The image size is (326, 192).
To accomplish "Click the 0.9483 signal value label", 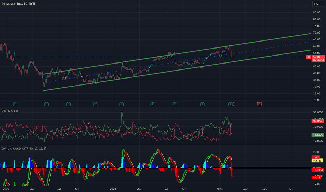I will 317,161.
